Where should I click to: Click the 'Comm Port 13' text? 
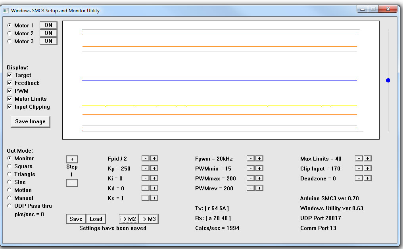pos(318,228)
